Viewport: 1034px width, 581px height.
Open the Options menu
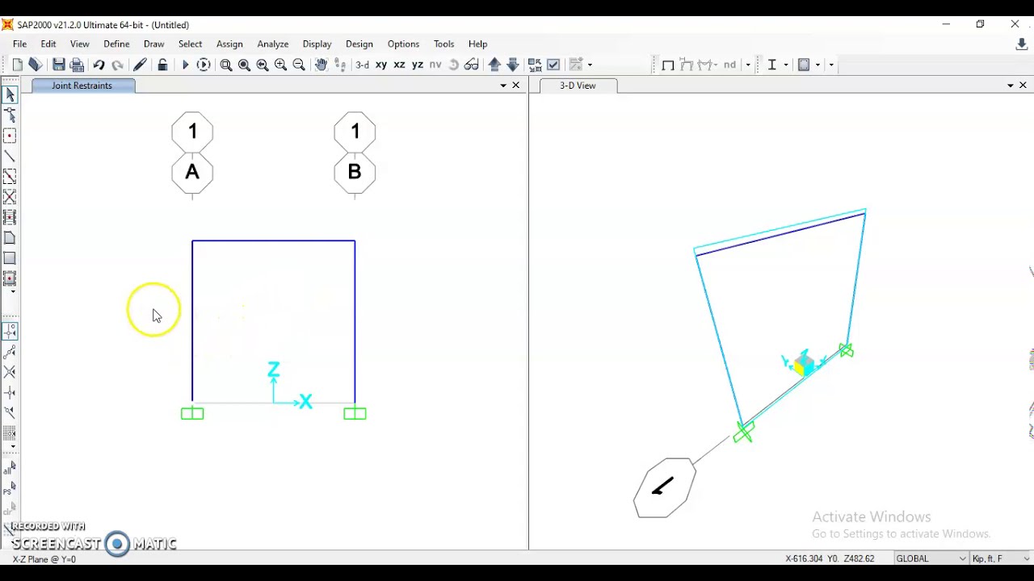pyautogui.click(x=403, y=44)
